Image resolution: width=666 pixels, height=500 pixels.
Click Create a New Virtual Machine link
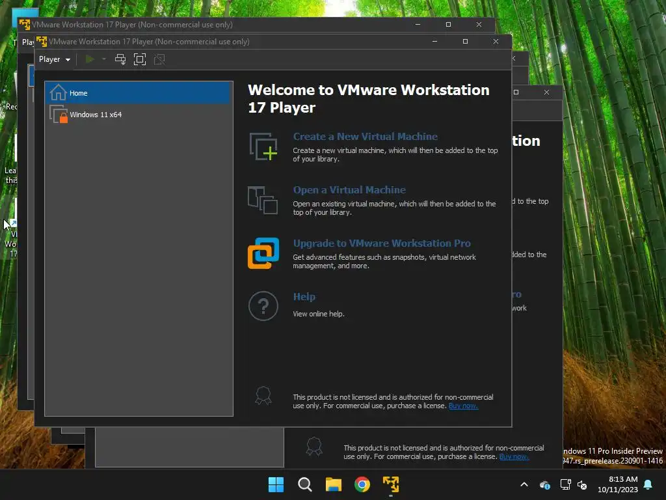[x=366, y=137]
